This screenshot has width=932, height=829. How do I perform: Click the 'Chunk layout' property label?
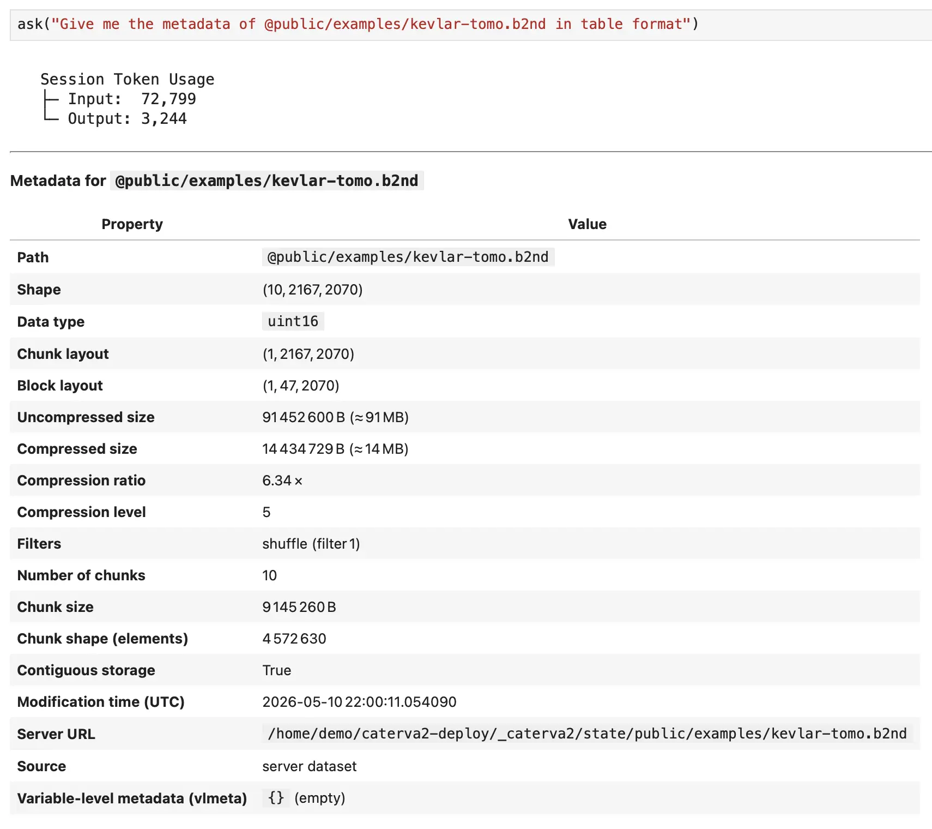point(63,354)
